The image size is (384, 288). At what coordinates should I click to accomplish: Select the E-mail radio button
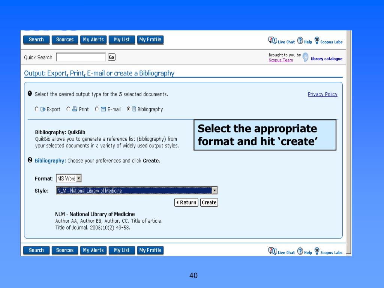point(97,109)
